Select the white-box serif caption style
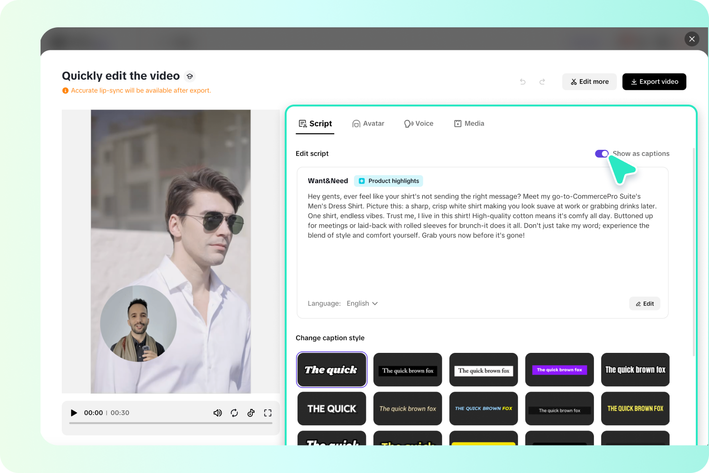Viewport: 709px width, 473px height. 484,370
